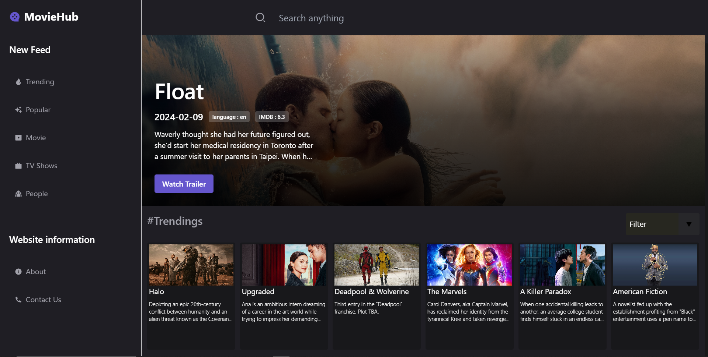Click the Movie play icon in sidebar

pyautogui.click(x=18, y=138)
